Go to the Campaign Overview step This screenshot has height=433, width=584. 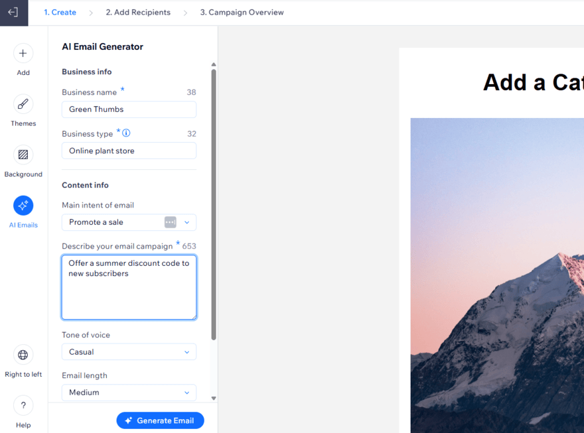tap(242, 12)
